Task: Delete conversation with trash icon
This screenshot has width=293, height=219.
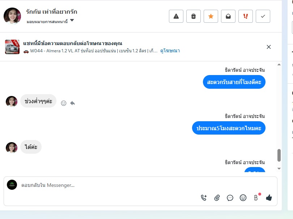Action: (194, 16)
